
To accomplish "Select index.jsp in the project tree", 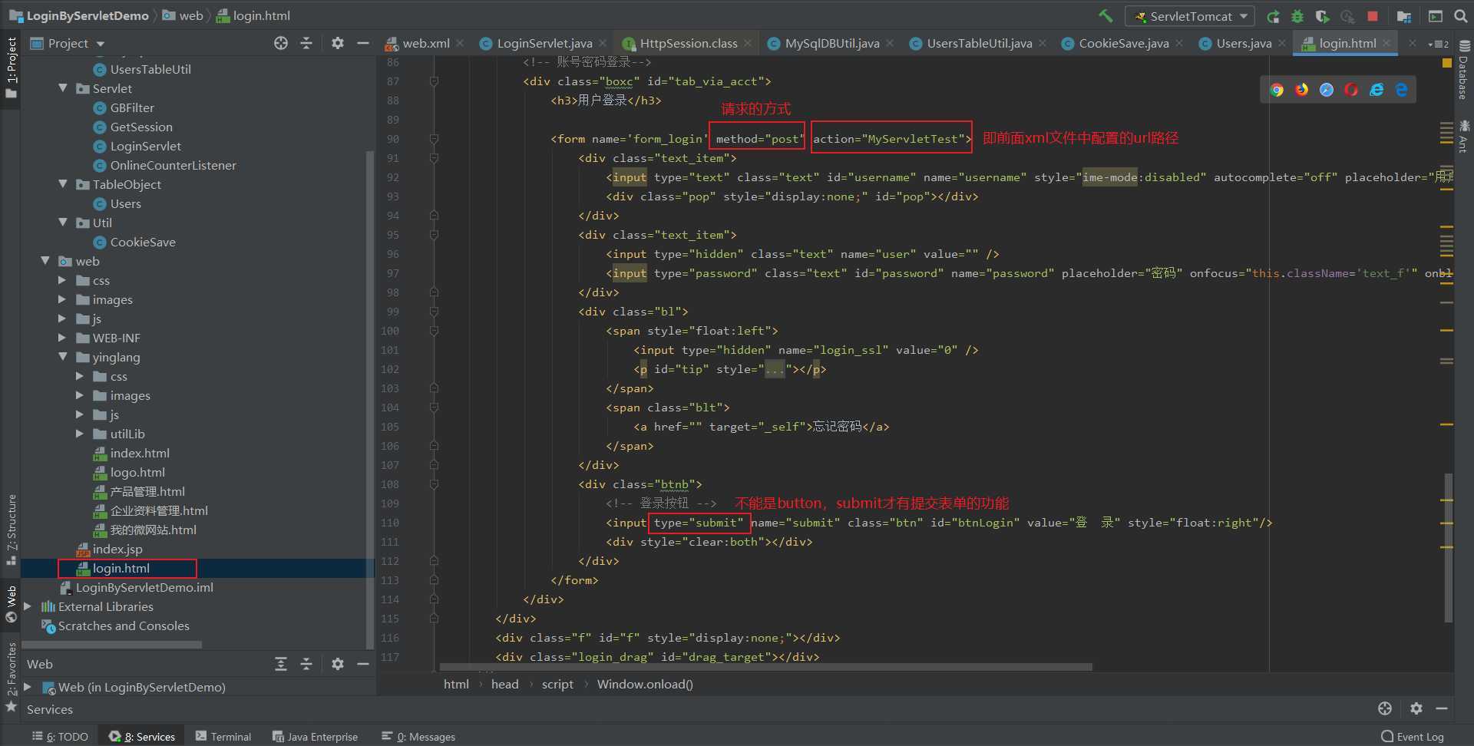I will coord(117,549).
